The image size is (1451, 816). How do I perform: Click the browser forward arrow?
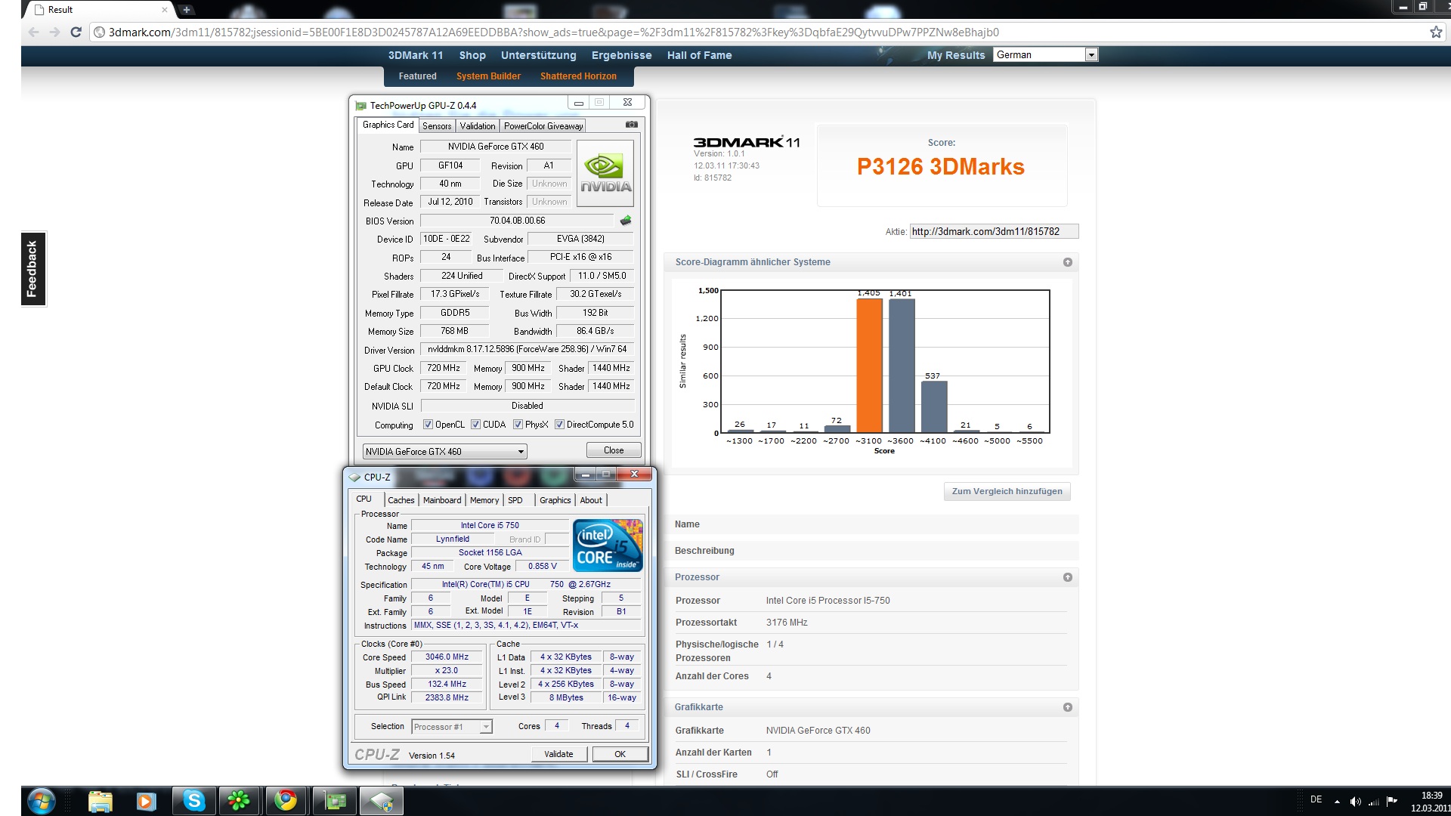[54, 32]
